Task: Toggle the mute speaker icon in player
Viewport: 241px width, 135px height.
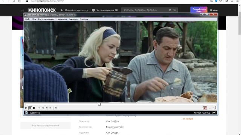Action: click(205, 108)
